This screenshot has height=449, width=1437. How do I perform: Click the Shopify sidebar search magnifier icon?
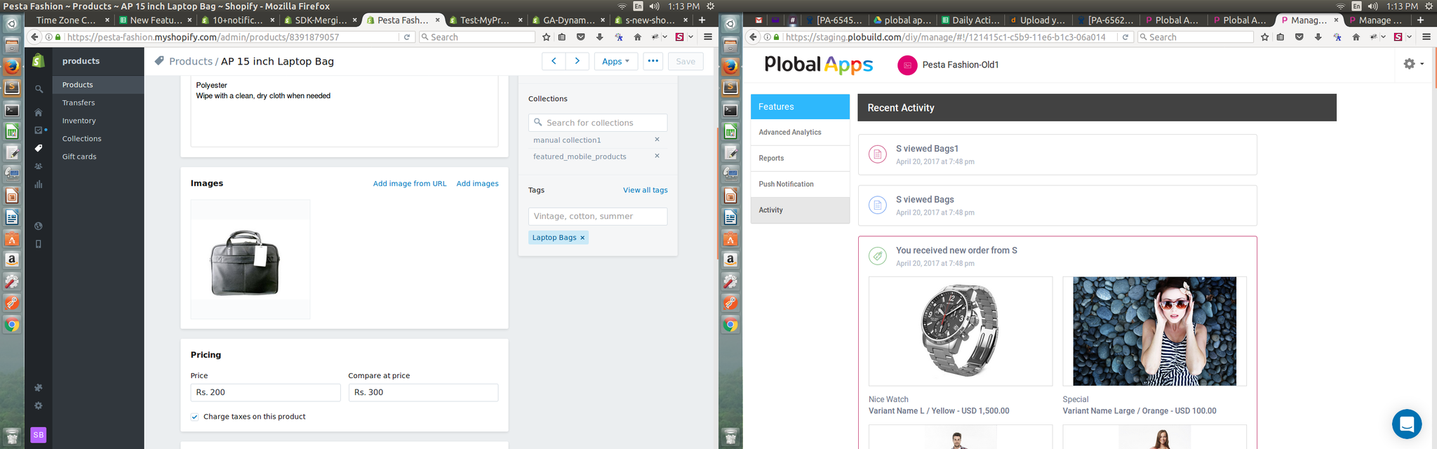click(x=39, y=89)
